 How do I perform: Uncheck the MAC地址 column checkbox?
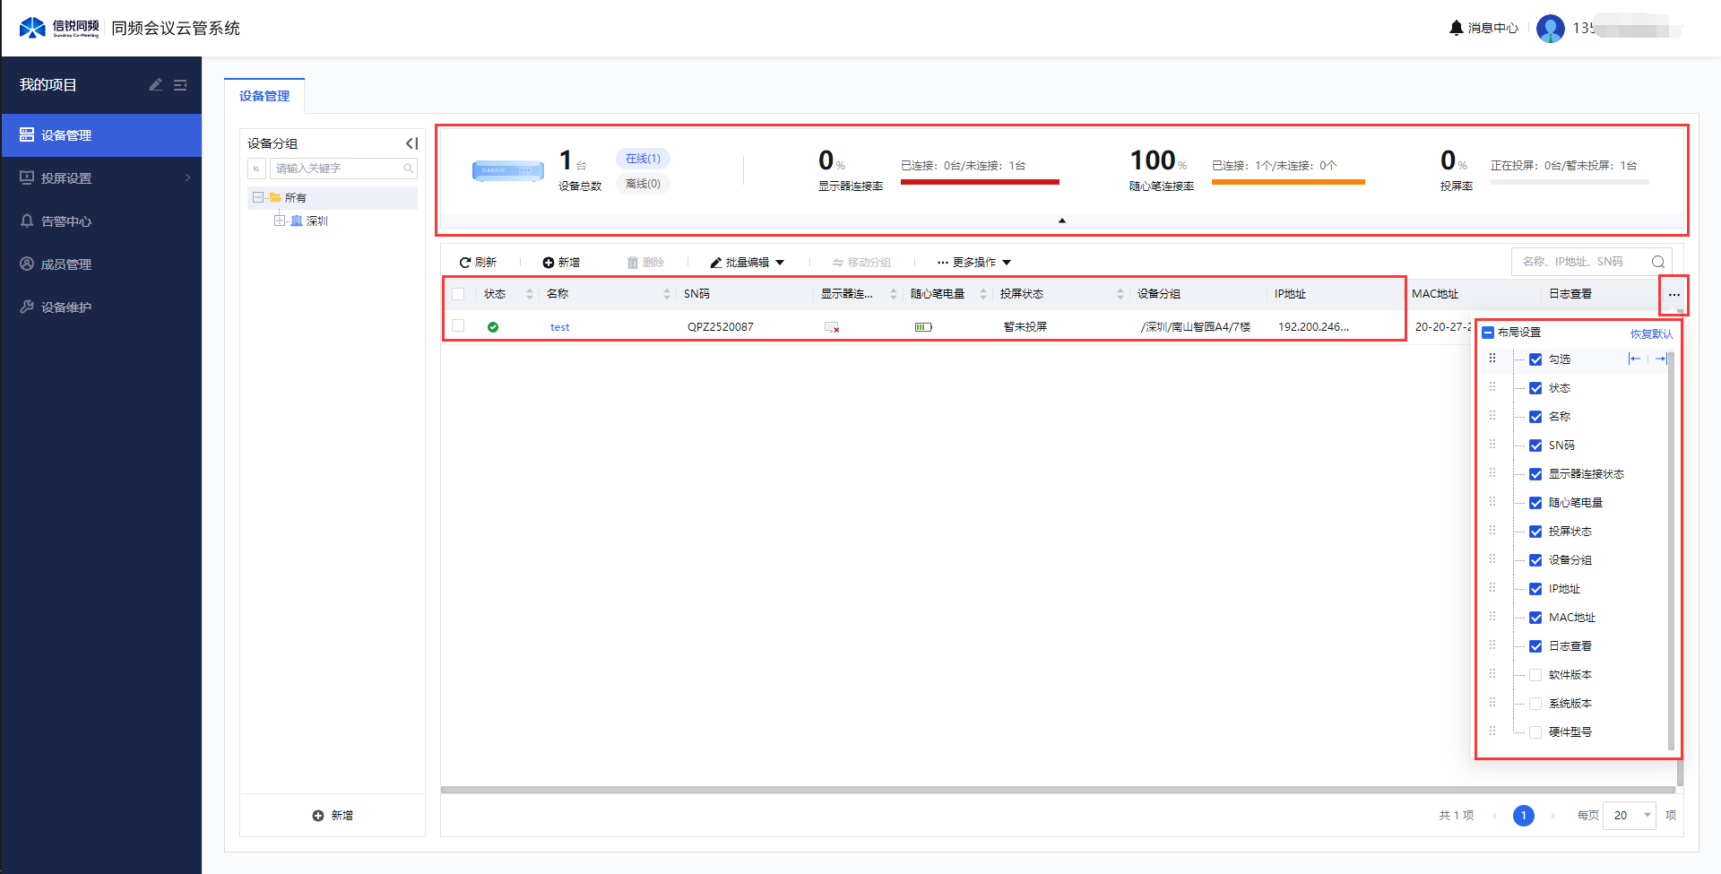tap(1535, 618)
